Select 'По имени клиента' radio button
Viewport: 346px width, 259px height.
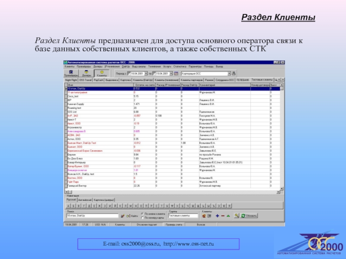(143, 214)
